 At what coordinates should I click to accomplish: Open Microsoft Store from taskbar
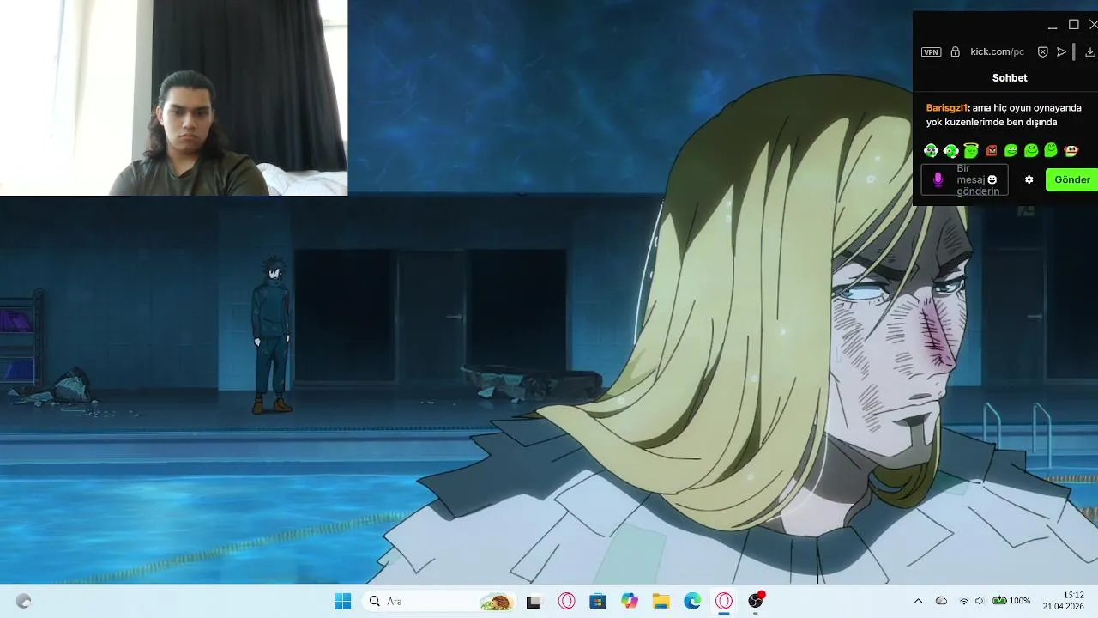pos(598,601)
